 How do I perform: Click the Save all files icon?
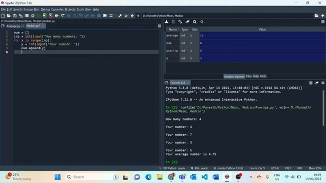tap(21, 16)
